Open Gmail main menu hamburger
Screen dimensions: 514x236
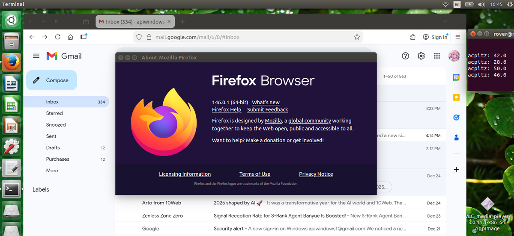36,56
